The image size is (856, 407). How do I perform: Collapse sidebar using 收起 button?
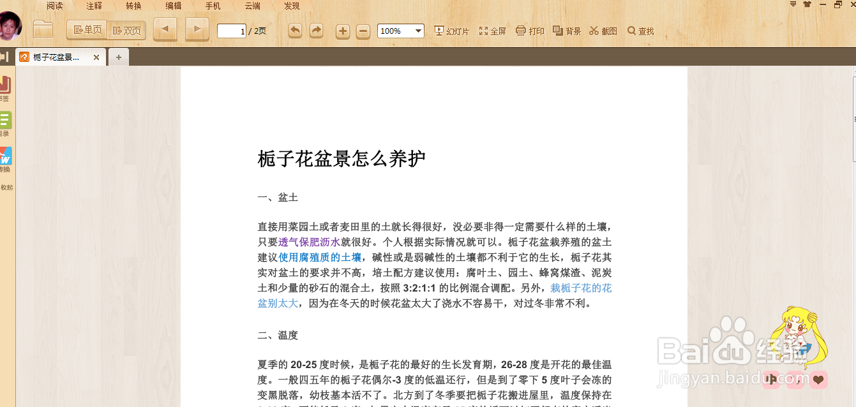tap(5, 187)
